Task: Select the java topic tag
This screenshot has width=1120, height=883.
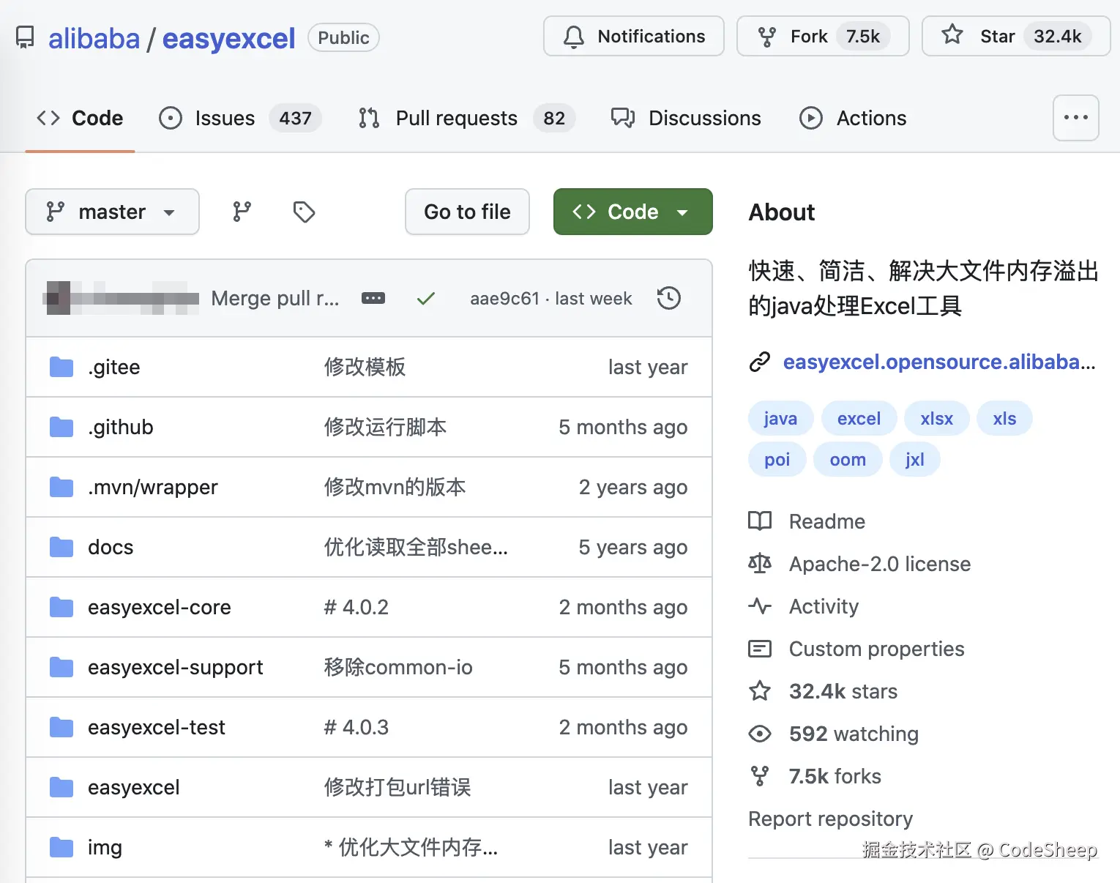Action: coord(780,418)
